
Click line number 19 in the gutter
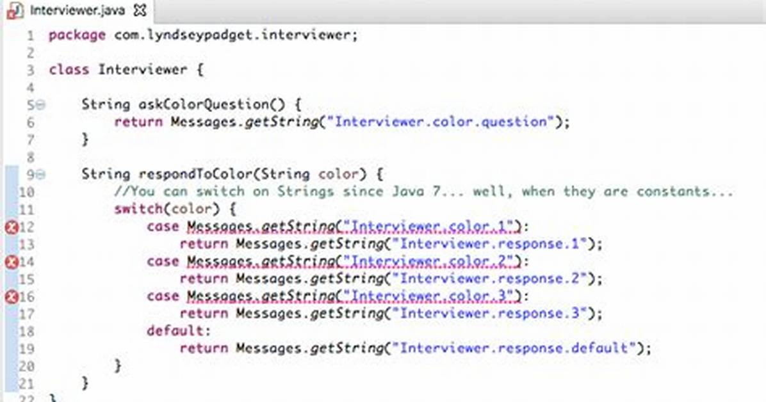click(26, 349)
